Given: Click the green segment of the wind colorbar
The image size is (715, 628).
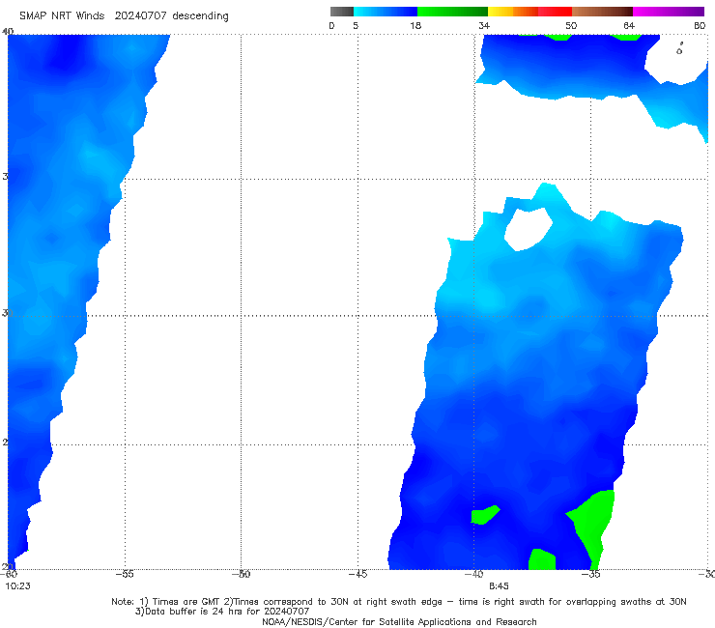Looking at the screenshot, I should [452, 12].
